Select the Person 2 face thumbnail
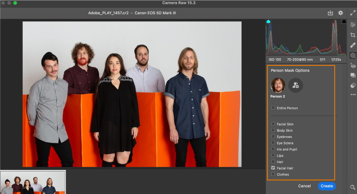357x194 pixels. tap(278, 85)
